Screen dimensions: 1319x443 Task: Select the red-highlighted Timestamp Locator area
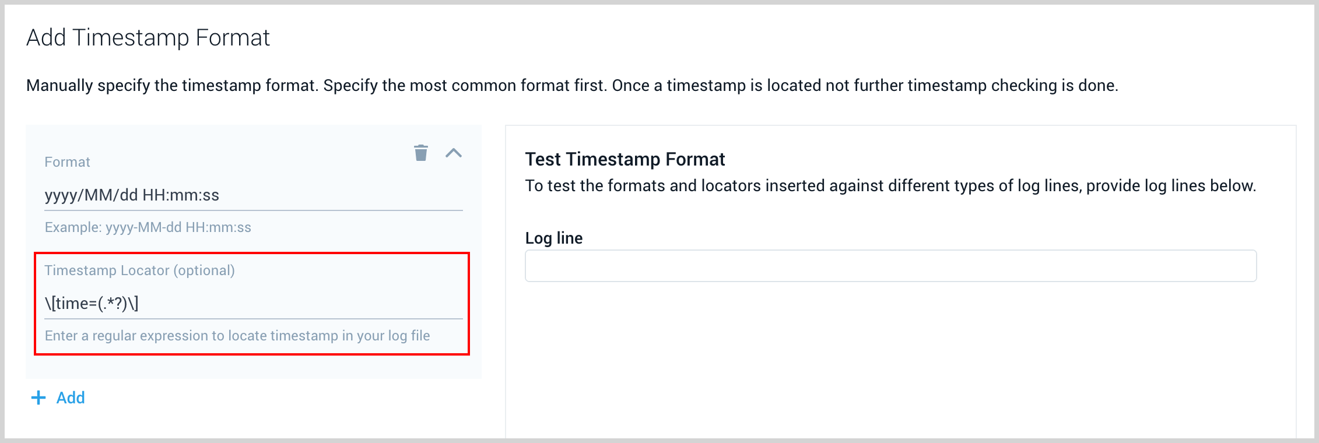coord(251,303)
